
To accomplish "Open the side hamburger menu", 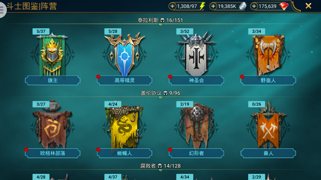I will (x=2, y=9).
